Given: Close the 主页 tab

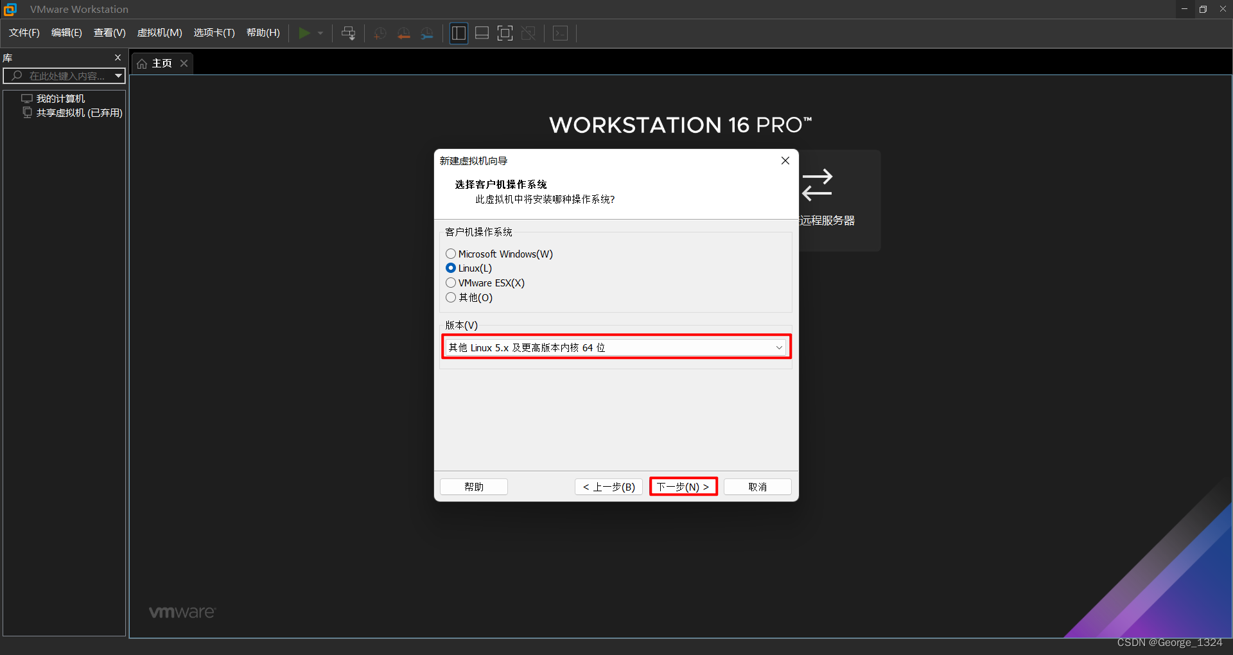Looking at the screenshot, I should click(184, 63).
